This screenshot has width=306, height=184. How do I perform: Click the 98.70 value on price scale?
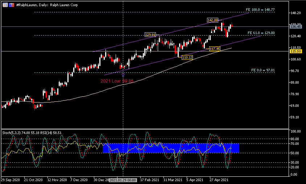point(295,71)
